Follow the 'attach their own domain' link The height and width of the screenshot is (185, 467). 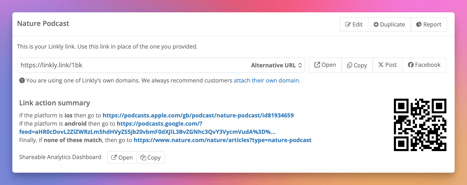[x=266, y=80]
